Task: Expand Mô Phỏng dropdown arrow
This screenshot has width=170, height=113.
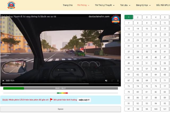Action: pos(88,5)
